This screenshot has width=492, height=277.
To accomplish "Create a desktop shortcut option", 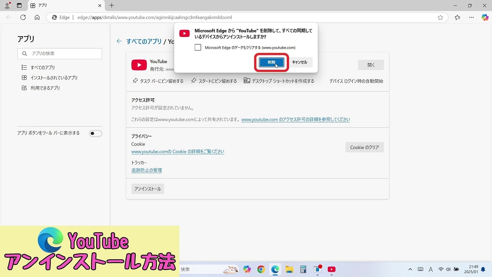I will [279, 81].
